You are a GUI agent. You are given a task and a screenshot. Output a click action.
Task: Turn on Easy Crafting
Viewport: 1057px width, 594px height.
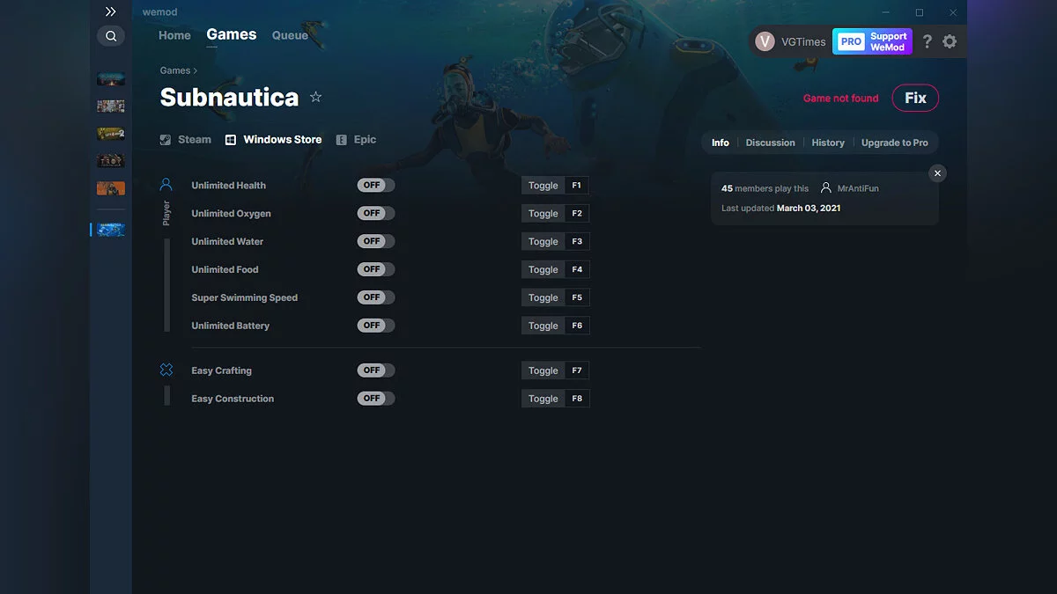point(375,370)
